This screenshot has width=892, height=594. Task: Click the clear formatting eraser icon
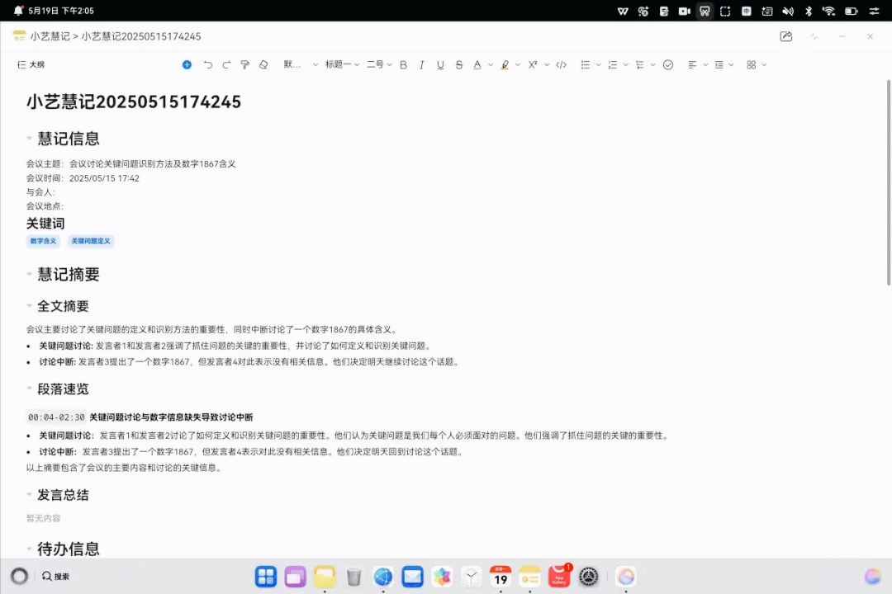(263, 64)
